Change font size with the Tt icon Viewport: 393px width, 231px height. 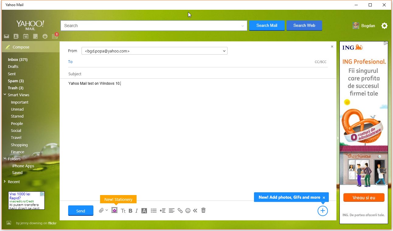click(123, 211)
